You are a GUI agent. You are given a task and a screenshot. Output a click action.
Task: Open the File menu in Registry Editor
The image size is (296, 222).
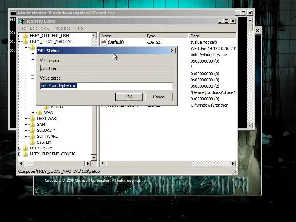pyautogui.click(x=23, y=28)
